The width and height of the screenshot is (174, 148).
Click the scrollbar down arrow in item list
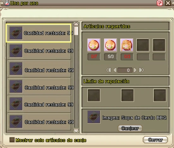pyautogui.click(x=76, y=131)
